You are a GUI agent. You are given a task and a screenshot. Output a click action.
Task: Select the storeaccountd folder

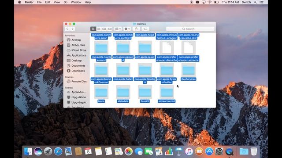167,92
